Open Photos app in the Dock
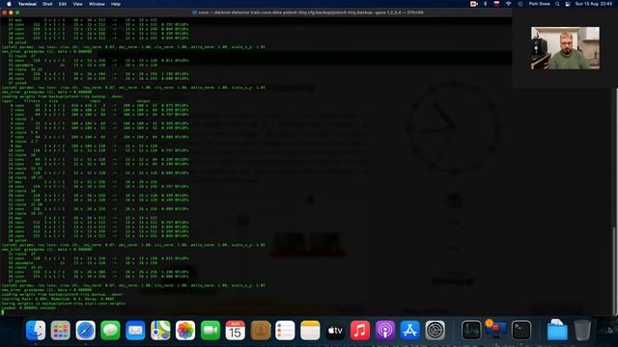Viewport: 618px width, 347px height. click(185, 330)
